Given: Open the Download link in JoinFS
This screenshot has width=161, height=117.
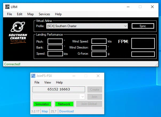Looking at the screenshot, I should pos(66,111).
